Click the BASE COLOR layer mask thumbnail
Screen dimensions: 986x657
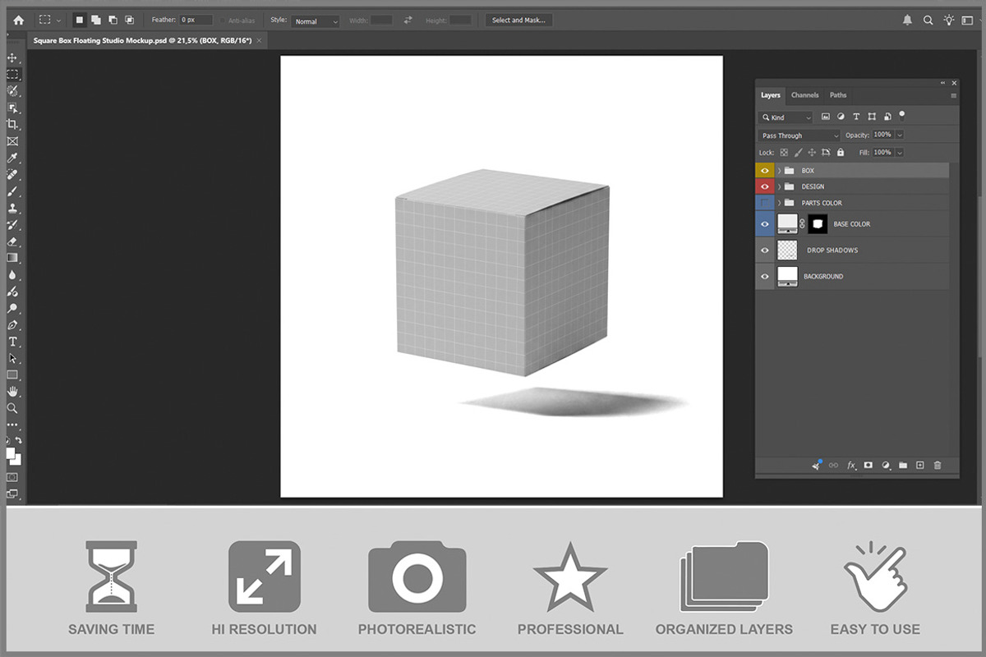tap(818, 223)
